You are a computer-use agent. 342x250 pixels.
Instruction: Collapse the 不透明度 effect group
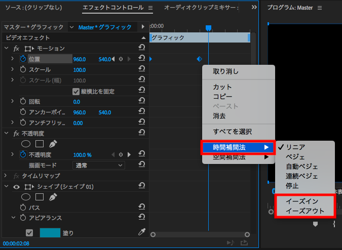point(6,133)
